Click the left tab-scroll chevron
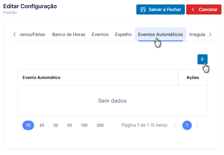Viewport: 224px width, 155px height. 15,34
